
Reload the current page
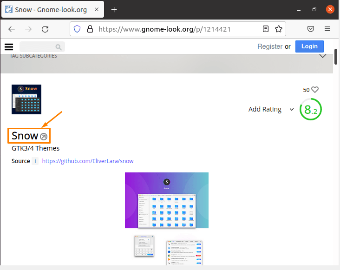tap(45, 29)
